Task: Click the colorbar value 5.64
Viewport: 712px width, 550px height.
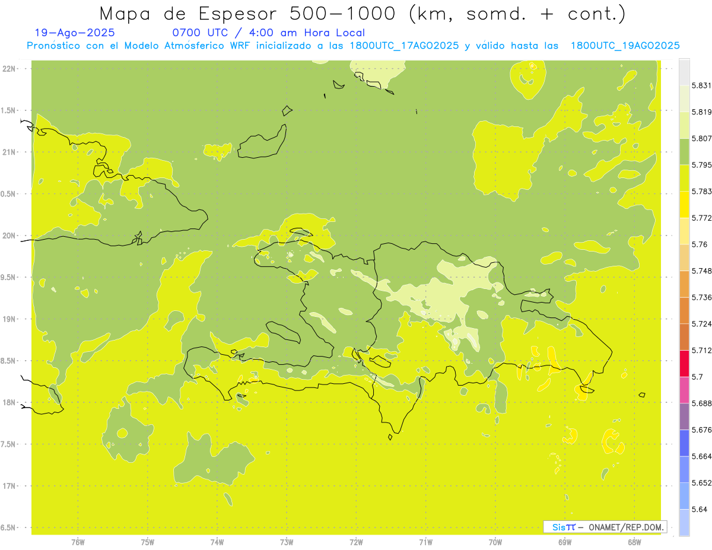Action: 699,509
